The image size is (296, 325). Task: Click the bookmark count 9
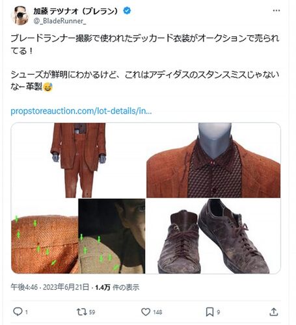[219, 312]
